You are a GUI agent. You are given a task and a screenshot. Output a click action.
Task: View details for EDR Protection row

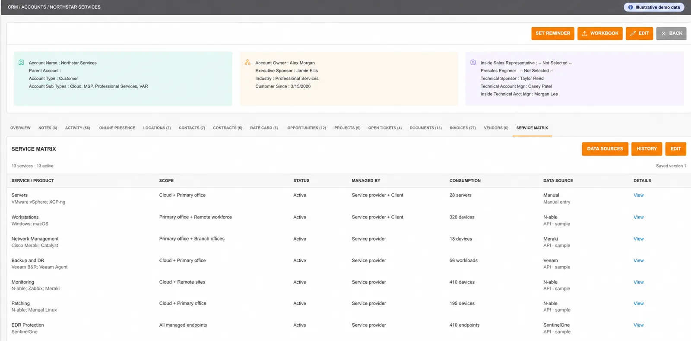tap(638, 325)
